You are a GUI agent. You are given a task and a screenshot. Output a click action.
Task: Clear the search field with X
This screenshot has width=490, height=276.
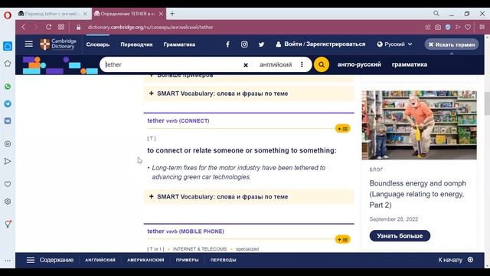[246, 64]
